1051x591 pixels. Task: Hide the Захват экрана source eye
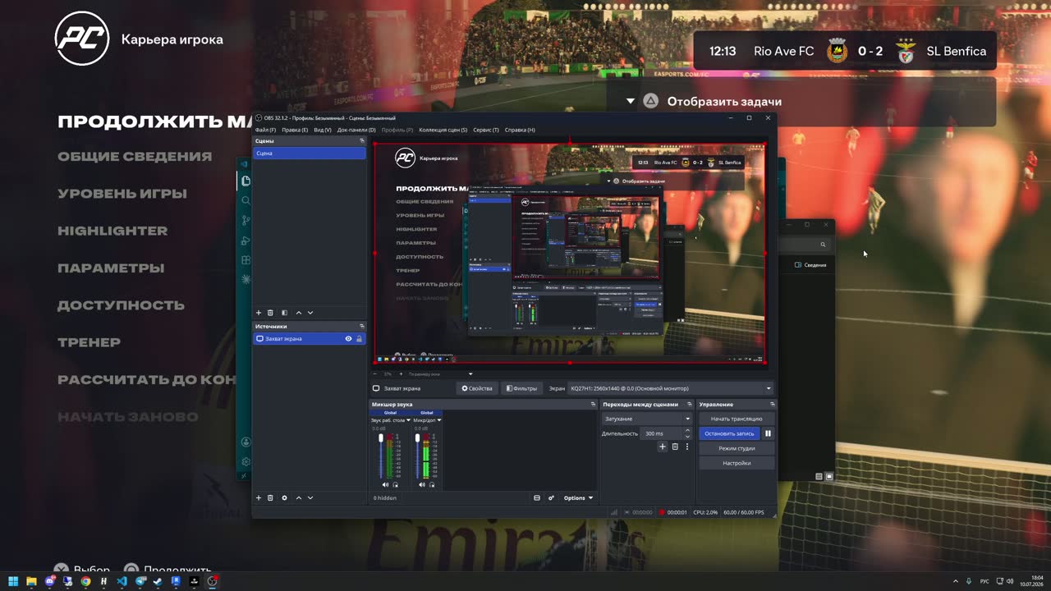(x=348, y=338)
